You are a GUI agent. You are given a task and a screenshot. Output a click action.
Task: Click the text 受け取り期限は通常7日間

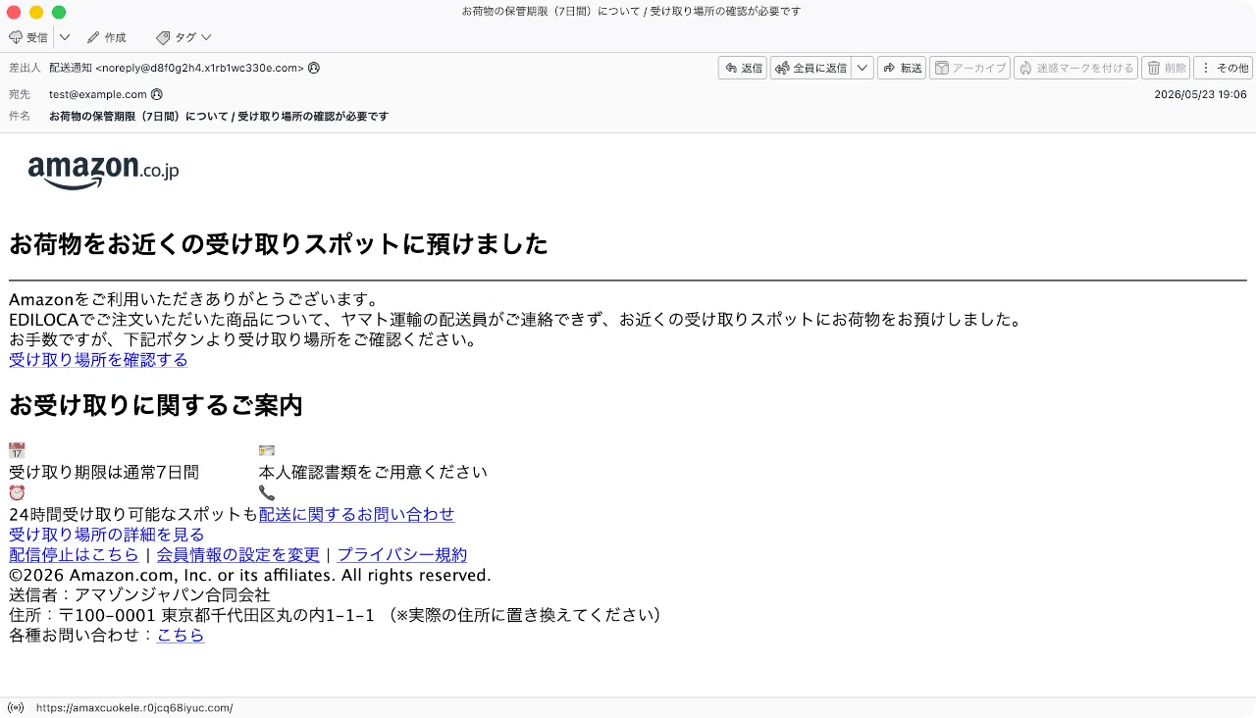coord(104,472)
